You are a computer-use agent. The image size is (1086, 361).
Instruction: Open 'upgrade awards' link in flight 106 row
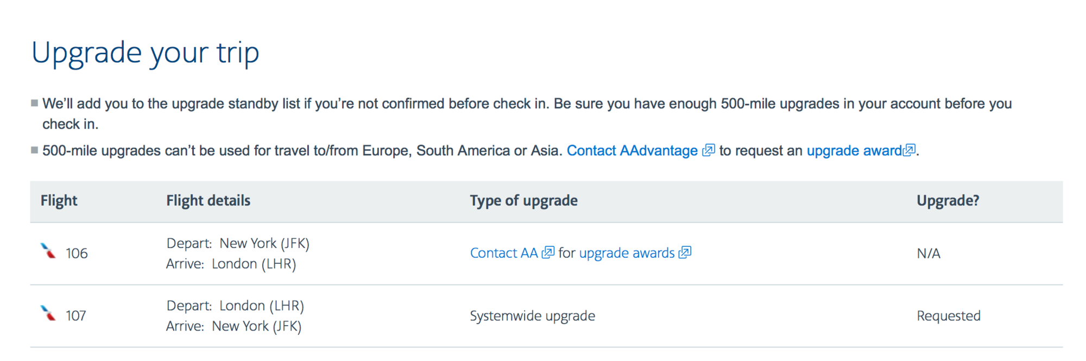627,253
